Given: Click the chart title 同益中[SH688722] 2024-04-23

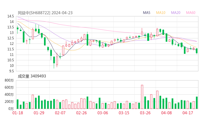Looking at the screenshot, I should tap(45, 13).
